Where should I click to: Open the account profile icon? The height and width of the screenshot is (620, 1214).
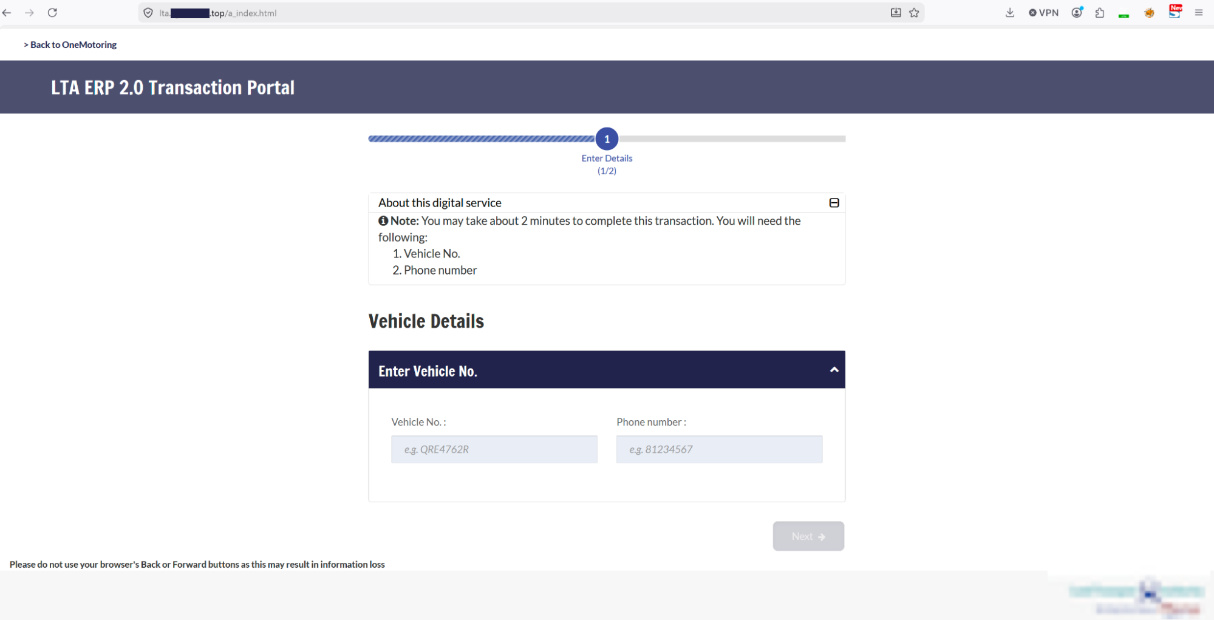pyautogui.click(x=1077, y=13)
